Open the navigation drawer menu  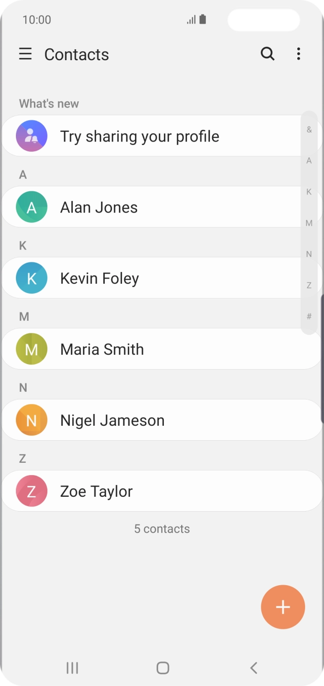(25, 54)
